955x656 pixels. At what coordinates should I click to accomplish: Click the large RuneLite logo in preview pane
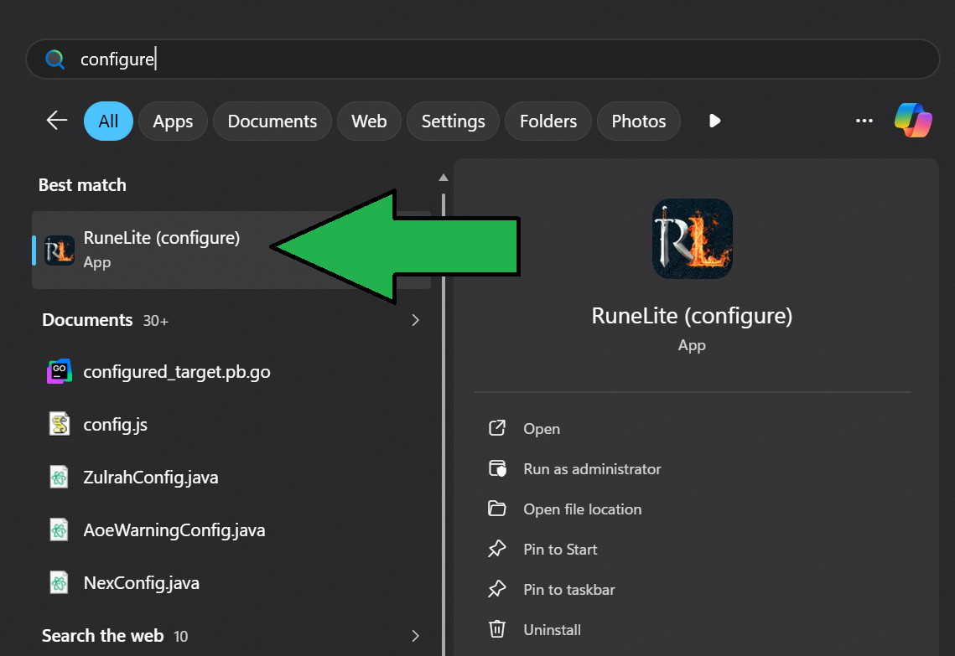click(x=692, y=239)
